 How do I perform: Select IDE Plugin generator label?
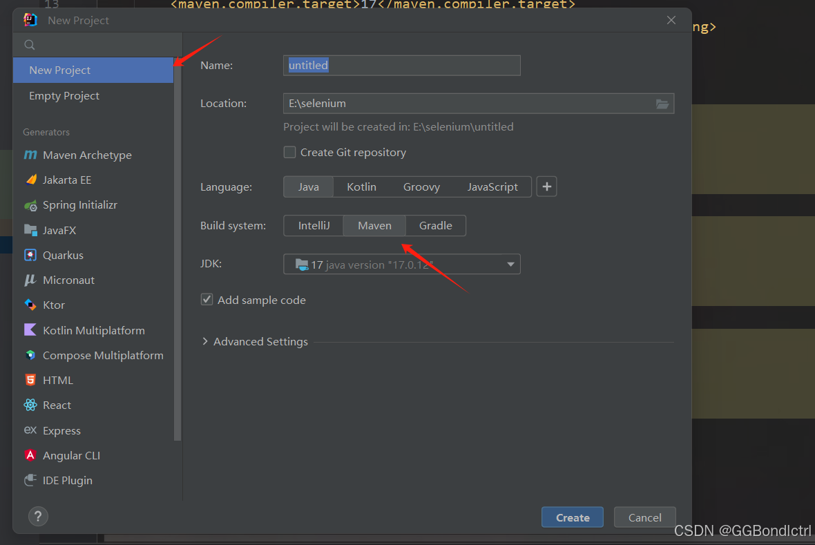click(x=68, y=481)
